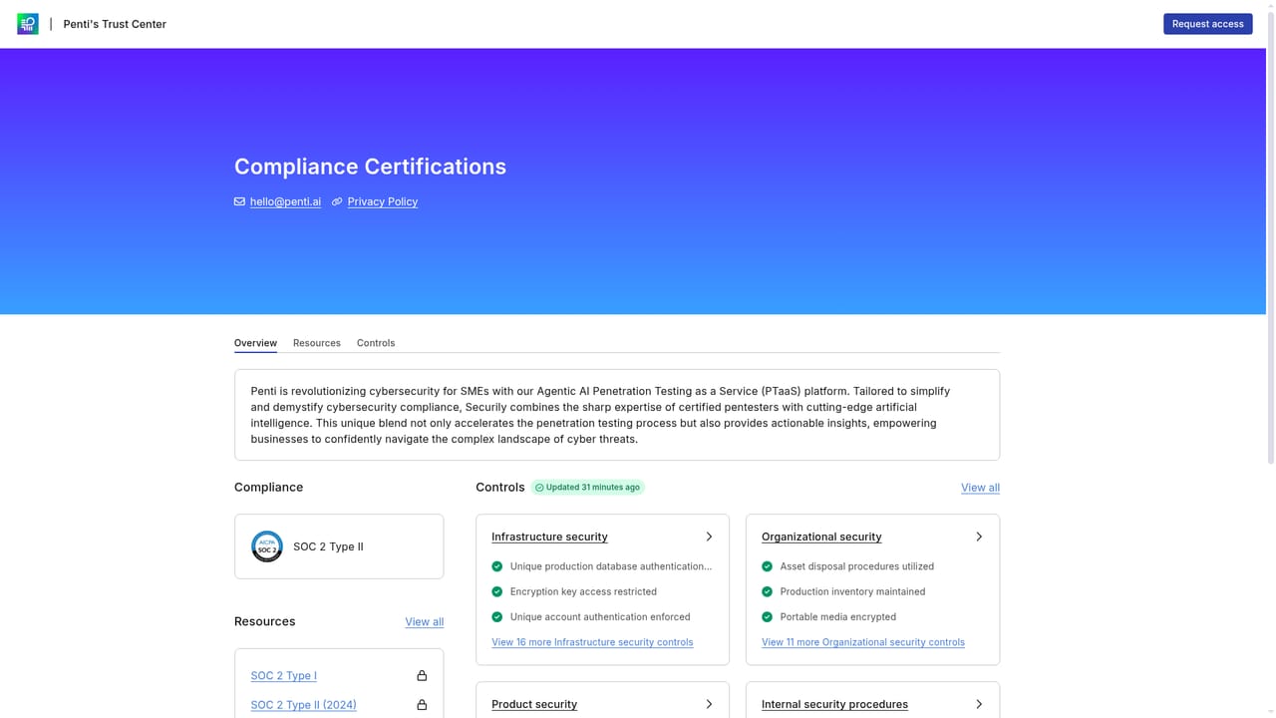Open the SOC 2 Type II (2024) resource
The image size is (1276, 718).
(304, 705)
